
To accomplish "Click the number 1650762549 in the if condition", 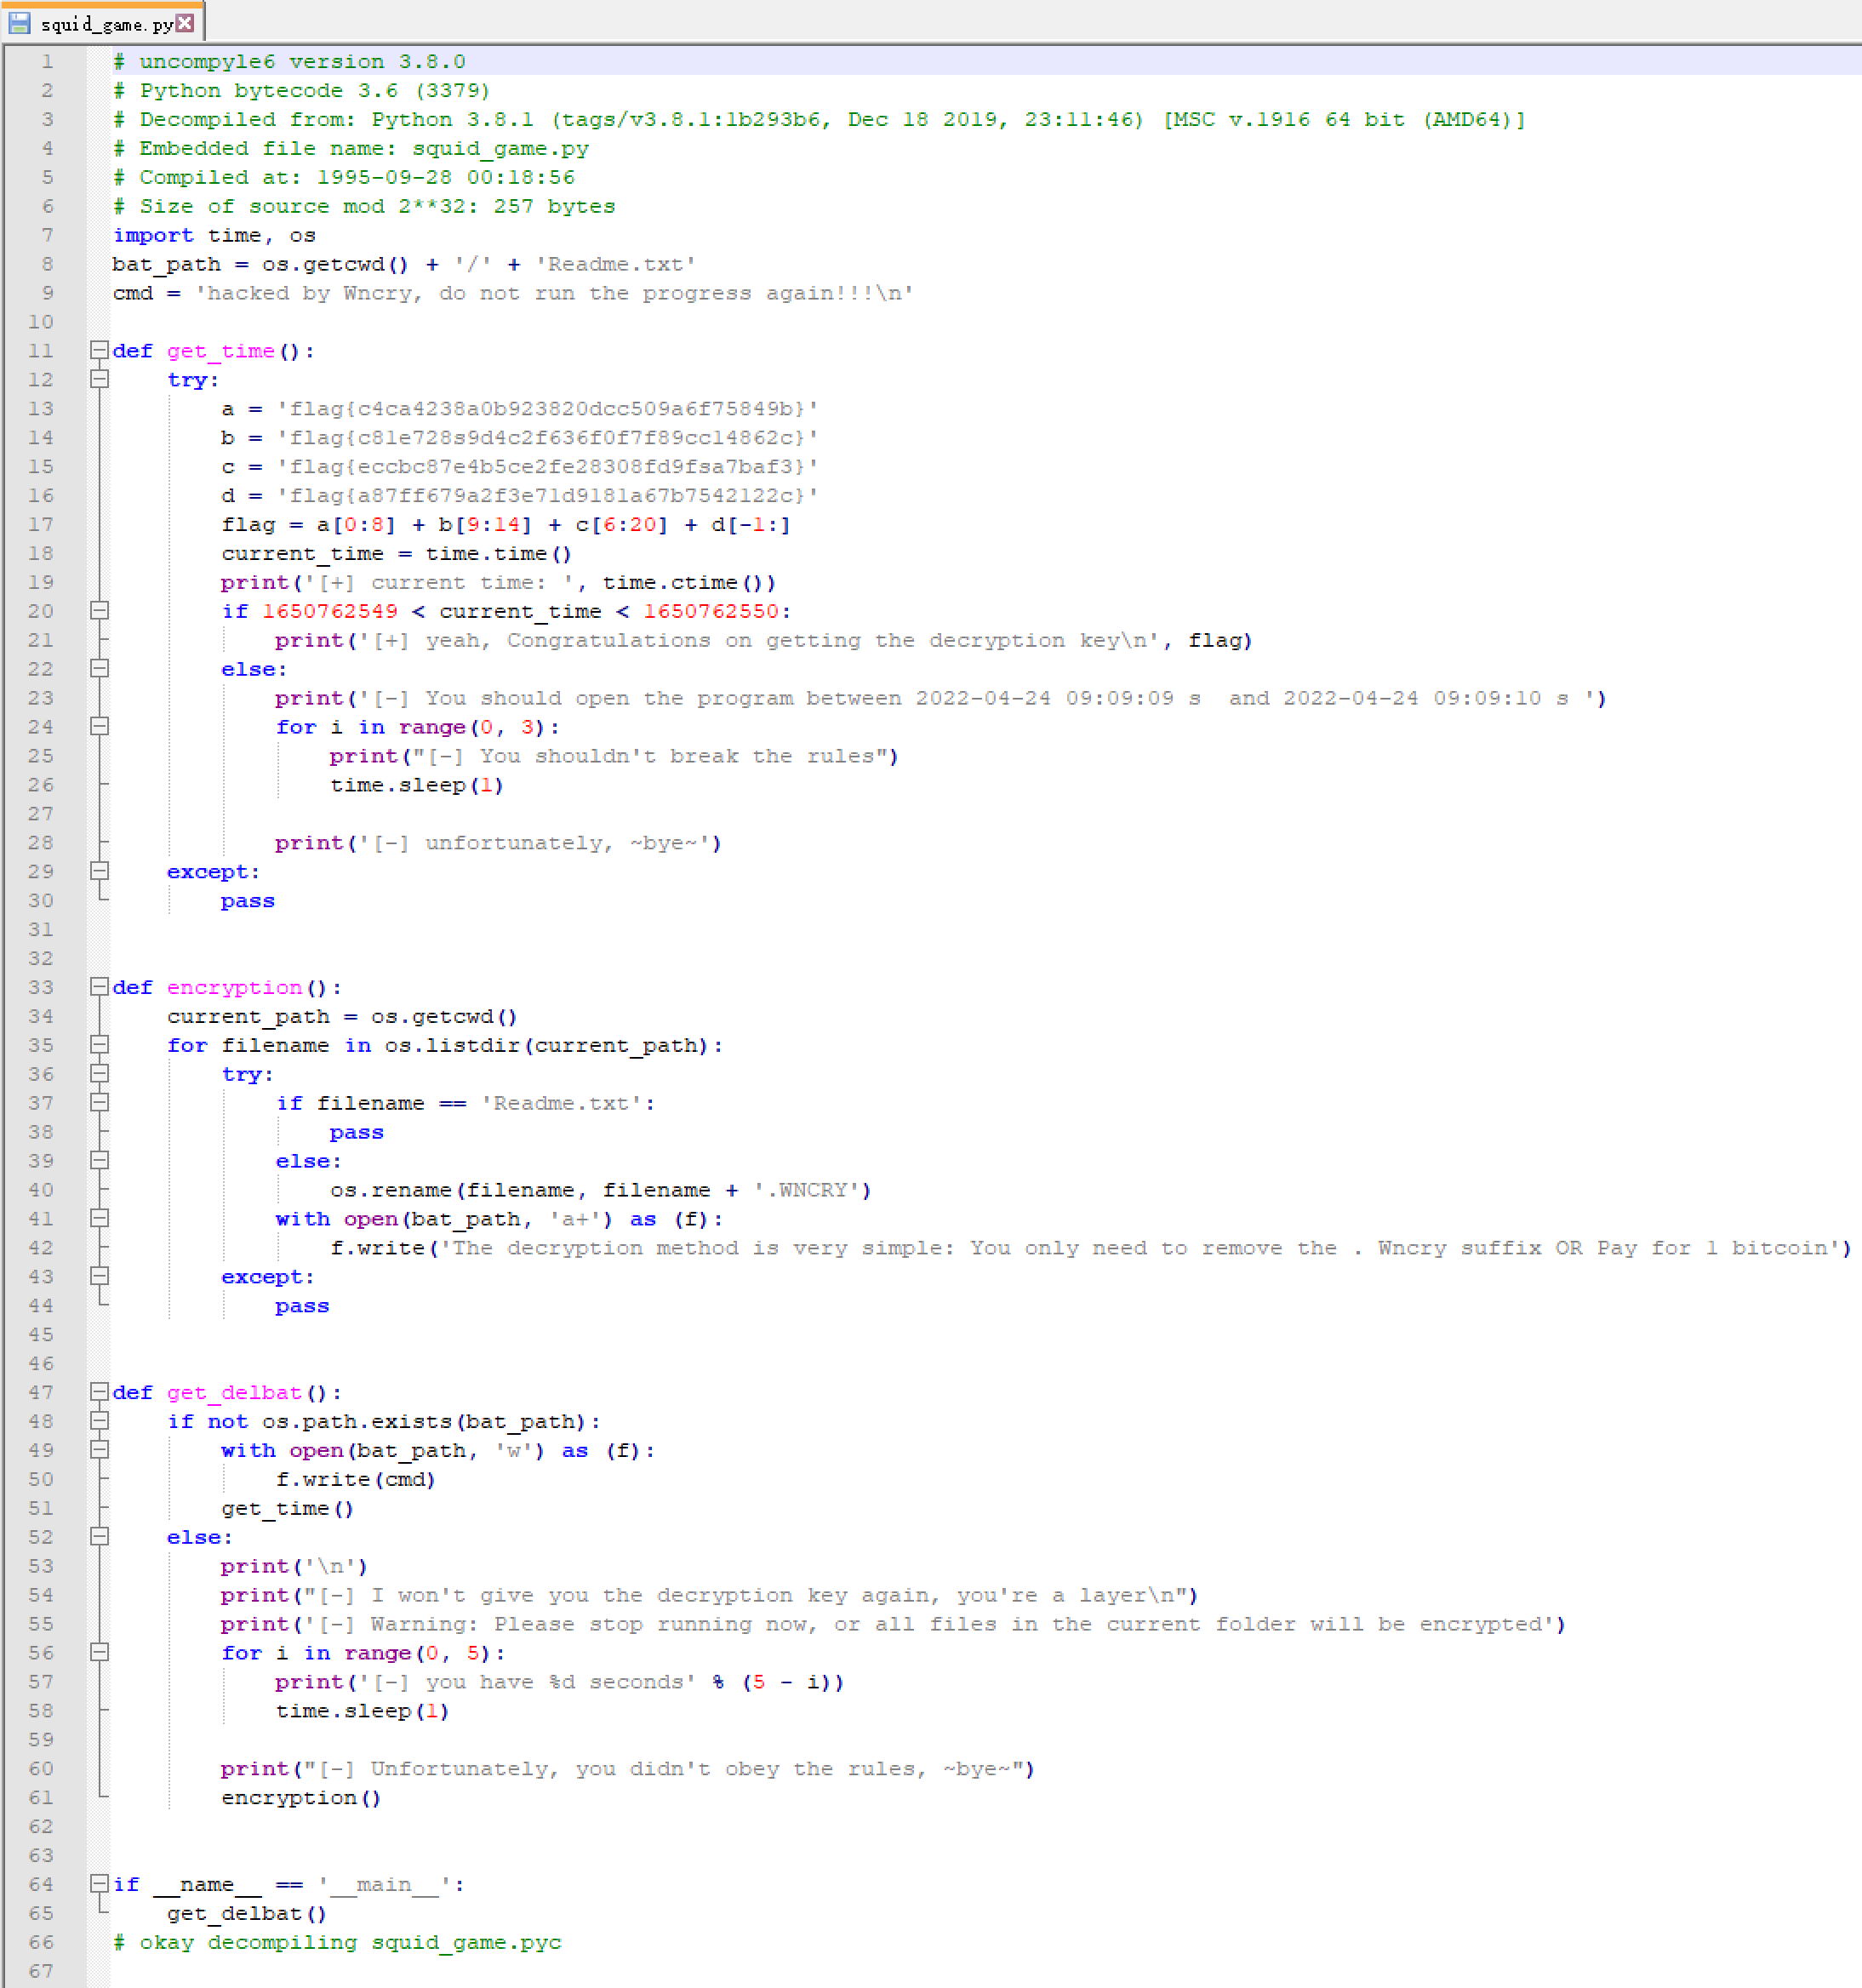I will (x=330, y=611).
